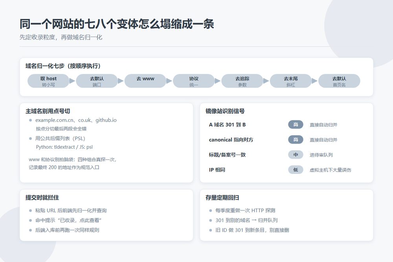Click the 提交时就拦住 card heading

42,198
